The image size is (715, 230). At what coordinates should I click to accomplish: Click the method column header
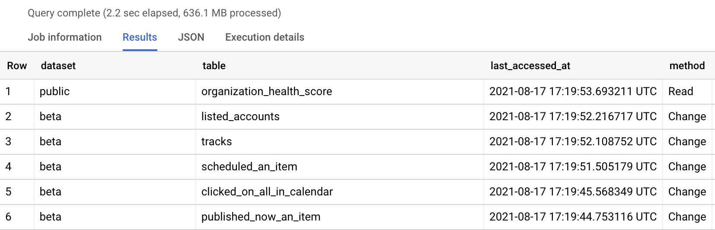pos(686,66)
